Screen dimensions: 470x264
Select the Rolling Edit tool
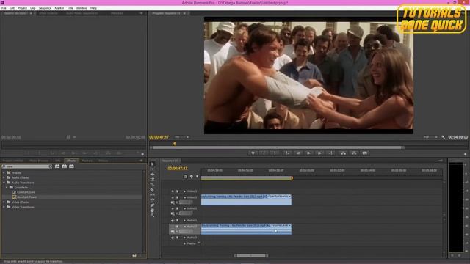(152, 179)
